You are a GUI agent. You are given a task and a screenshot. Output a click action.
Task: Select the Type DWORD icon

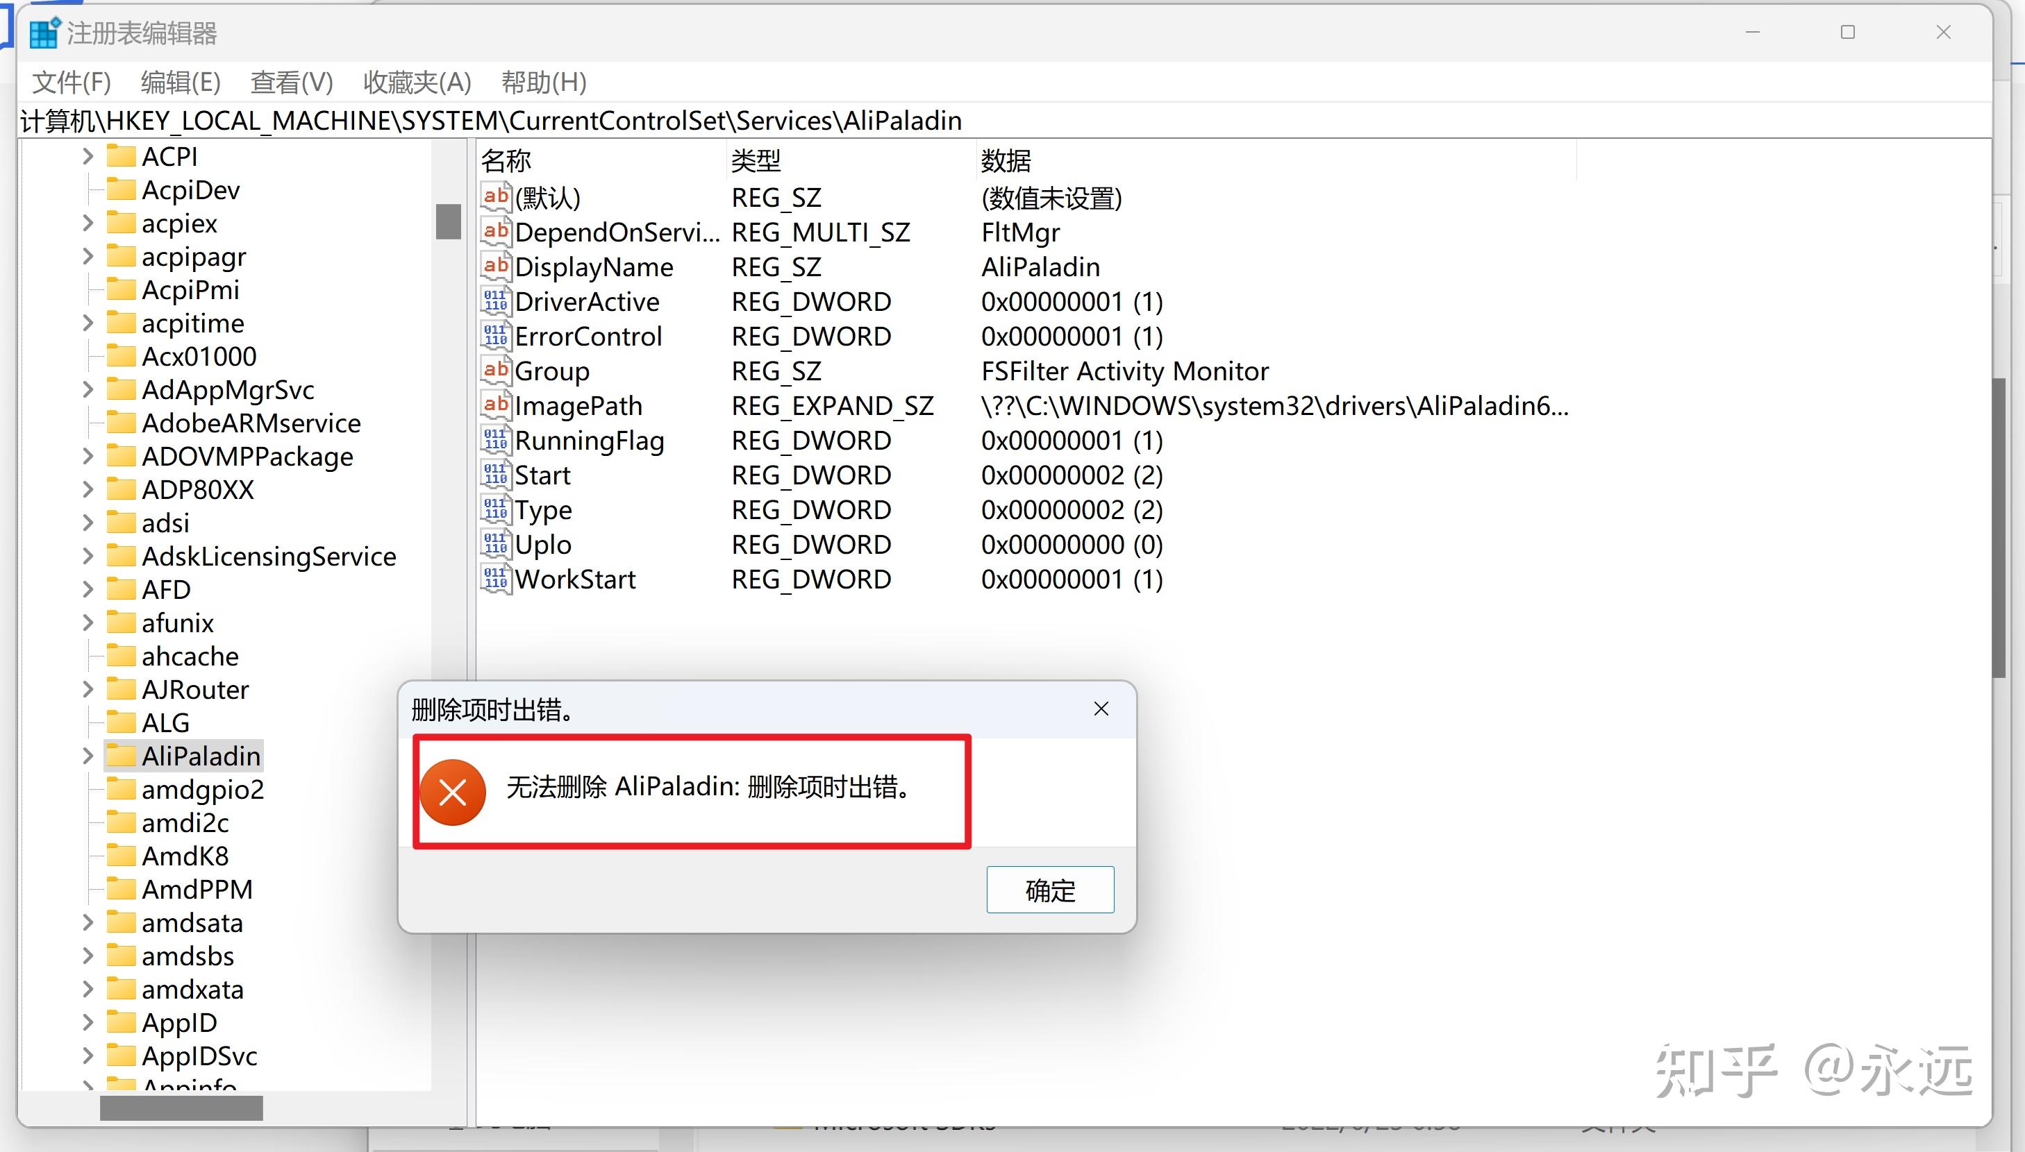coord(496,509)
